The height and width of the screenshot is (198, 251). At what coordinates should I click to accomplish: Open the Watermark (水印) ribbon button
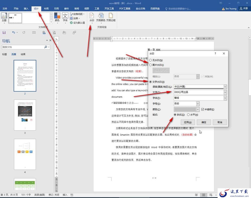[92, 18]
